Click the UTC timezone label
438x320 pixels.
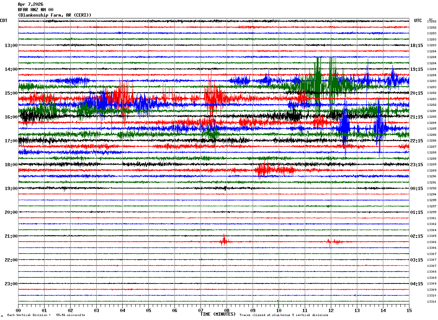pos(418,21)
